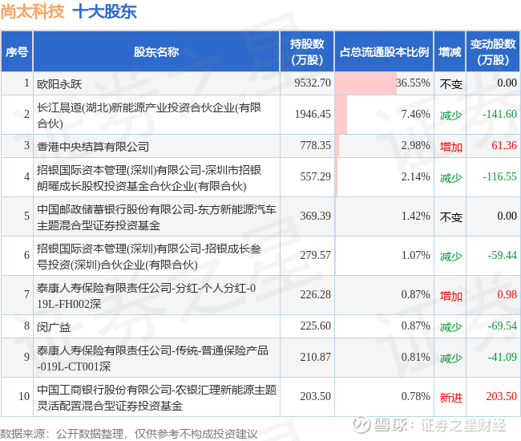Click the 增加 status for 香港中央结算
The height and width of the screenshot is (441, 521).
pyautogui.click(x=451, y=147)
